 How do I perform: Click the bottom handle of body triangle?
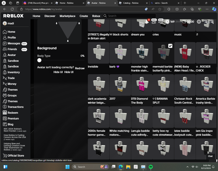tap(68, 41)
